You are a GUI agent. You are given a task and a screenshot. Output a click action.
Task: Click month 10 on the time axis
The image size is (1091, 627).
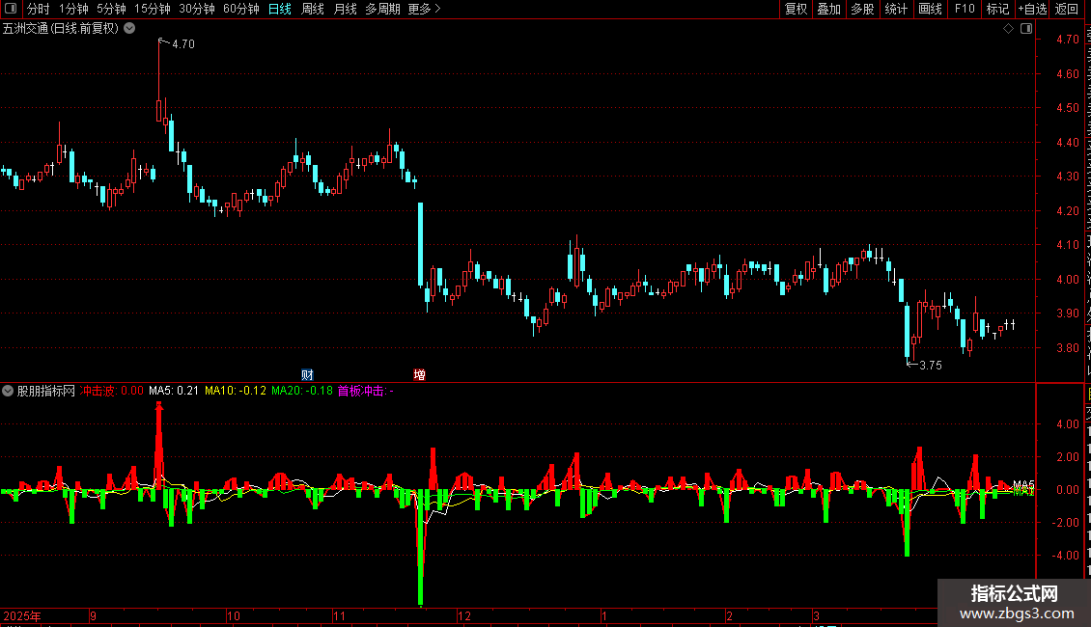[233, 615]
